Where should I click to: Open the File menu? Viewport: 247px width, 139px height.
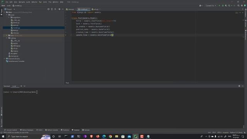[7, 2]
